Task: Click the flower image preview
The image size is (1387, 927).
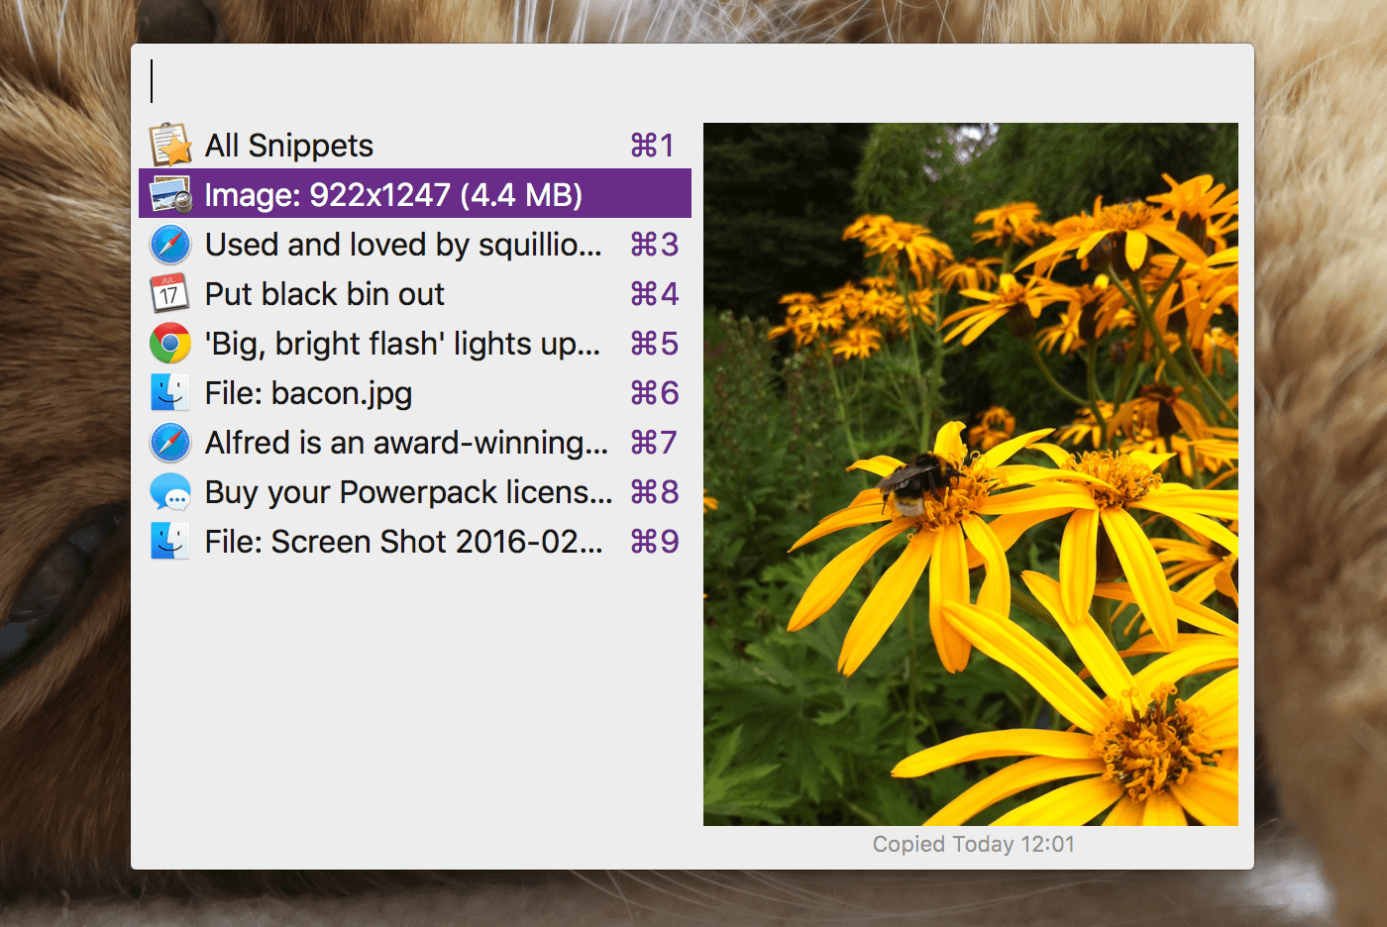Action: pos(970,473)
